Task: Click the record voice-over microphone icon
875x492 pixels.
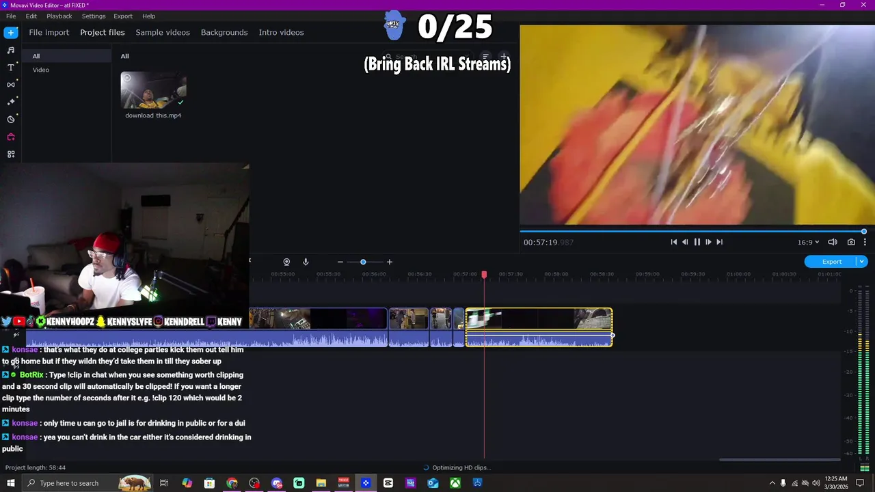Action: tap(306, 262)
